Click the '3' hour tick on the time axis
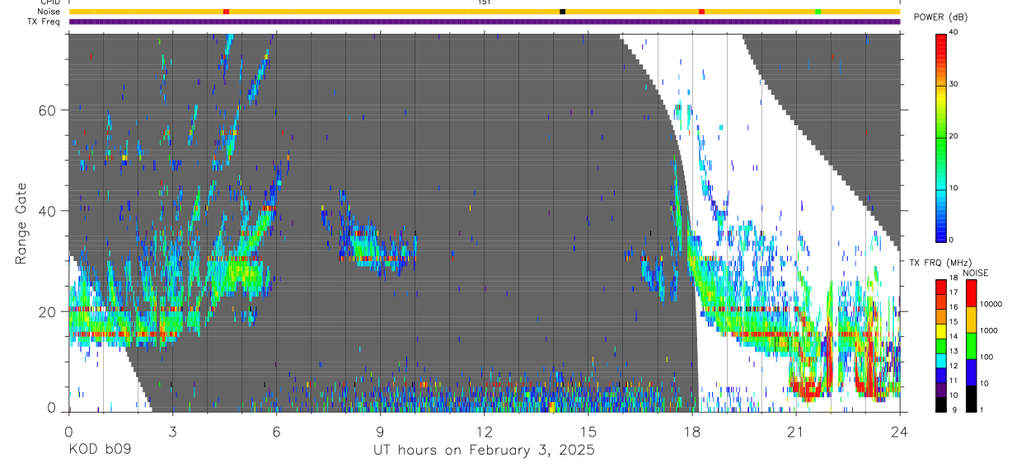This screenshot has width=1012, height=467. pyautogui.click(x=173, y=431)
